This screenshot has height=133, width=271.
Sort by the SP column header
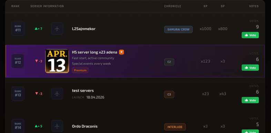tap(223, 6)
